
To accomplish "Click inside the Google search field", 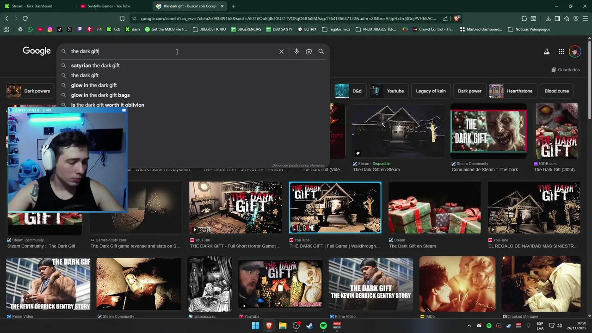I will point(172,51).
